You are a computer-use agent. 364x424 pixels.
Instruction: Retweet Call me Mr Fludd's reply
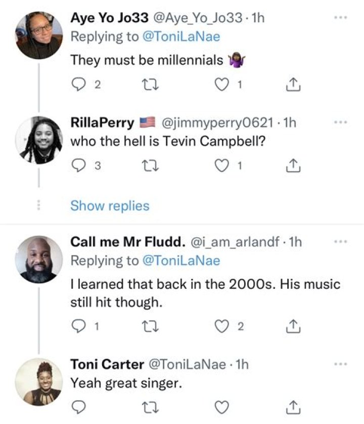click(x=150, y=326)
